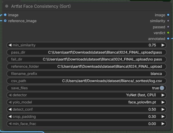Select the previous detector option
The image size is (173, 133).
10,95
